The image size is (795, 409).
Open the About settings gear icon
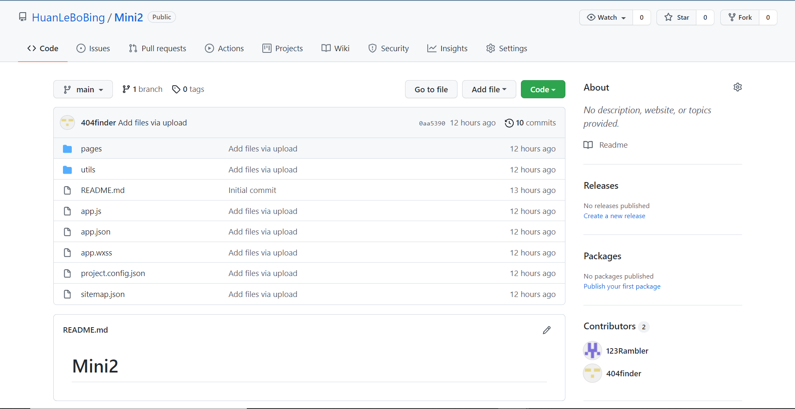[737, 87]
